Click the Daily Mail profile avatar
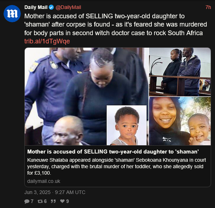 coord(12,13)
